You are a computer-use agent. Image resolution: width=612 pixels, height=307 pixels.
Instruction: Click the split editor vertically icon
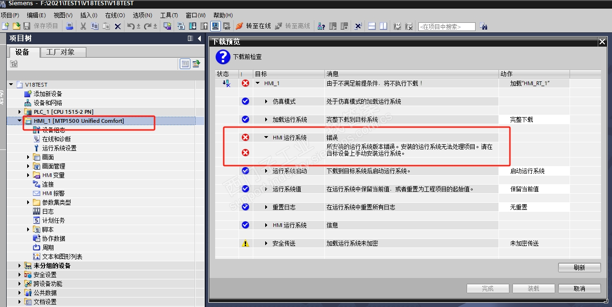[383, 26]
